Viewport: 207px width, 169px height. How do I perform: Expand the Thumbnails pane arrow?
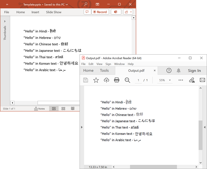5,21
